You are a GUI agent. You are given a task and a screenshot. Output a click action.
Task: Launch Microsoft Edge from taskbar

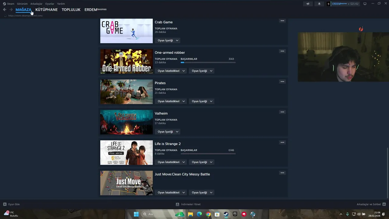point(199,214)
